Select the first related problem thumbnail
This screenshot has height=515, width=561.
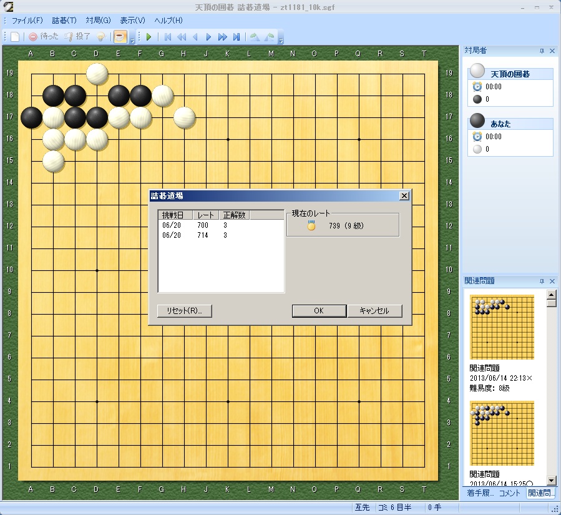pos(502,327)
